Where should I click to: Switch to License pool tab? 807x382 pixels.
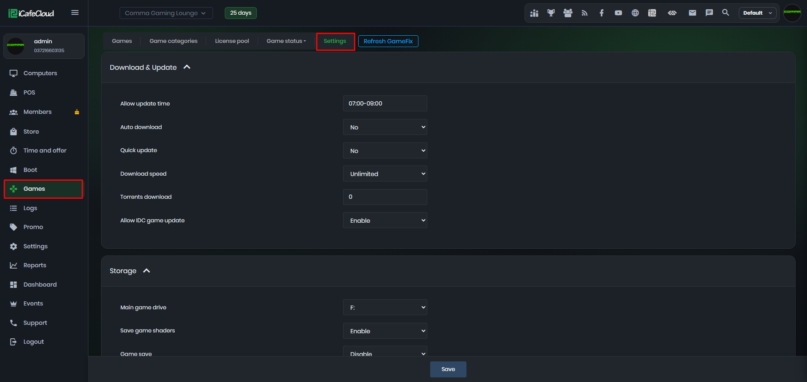232,41
